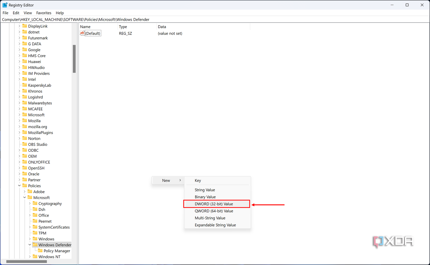Click the Peernet folder icon

pos(35,221)
